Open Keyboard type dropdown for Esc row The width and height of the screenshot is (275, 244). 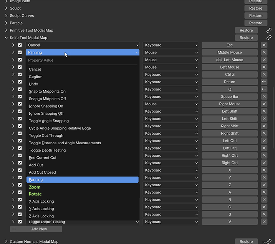point(171,45)
